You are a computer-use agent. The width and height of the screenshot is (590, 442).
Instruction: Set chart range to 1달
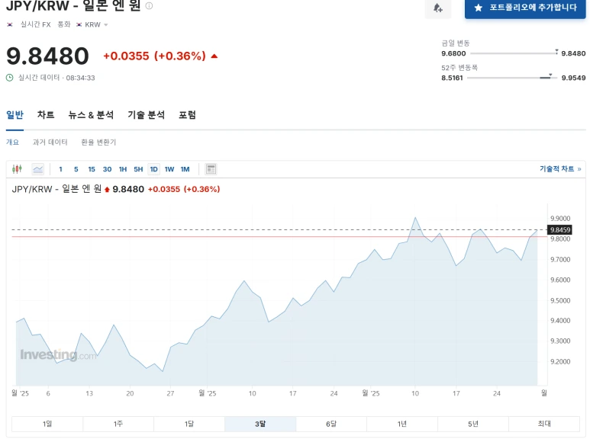[189, 424]
